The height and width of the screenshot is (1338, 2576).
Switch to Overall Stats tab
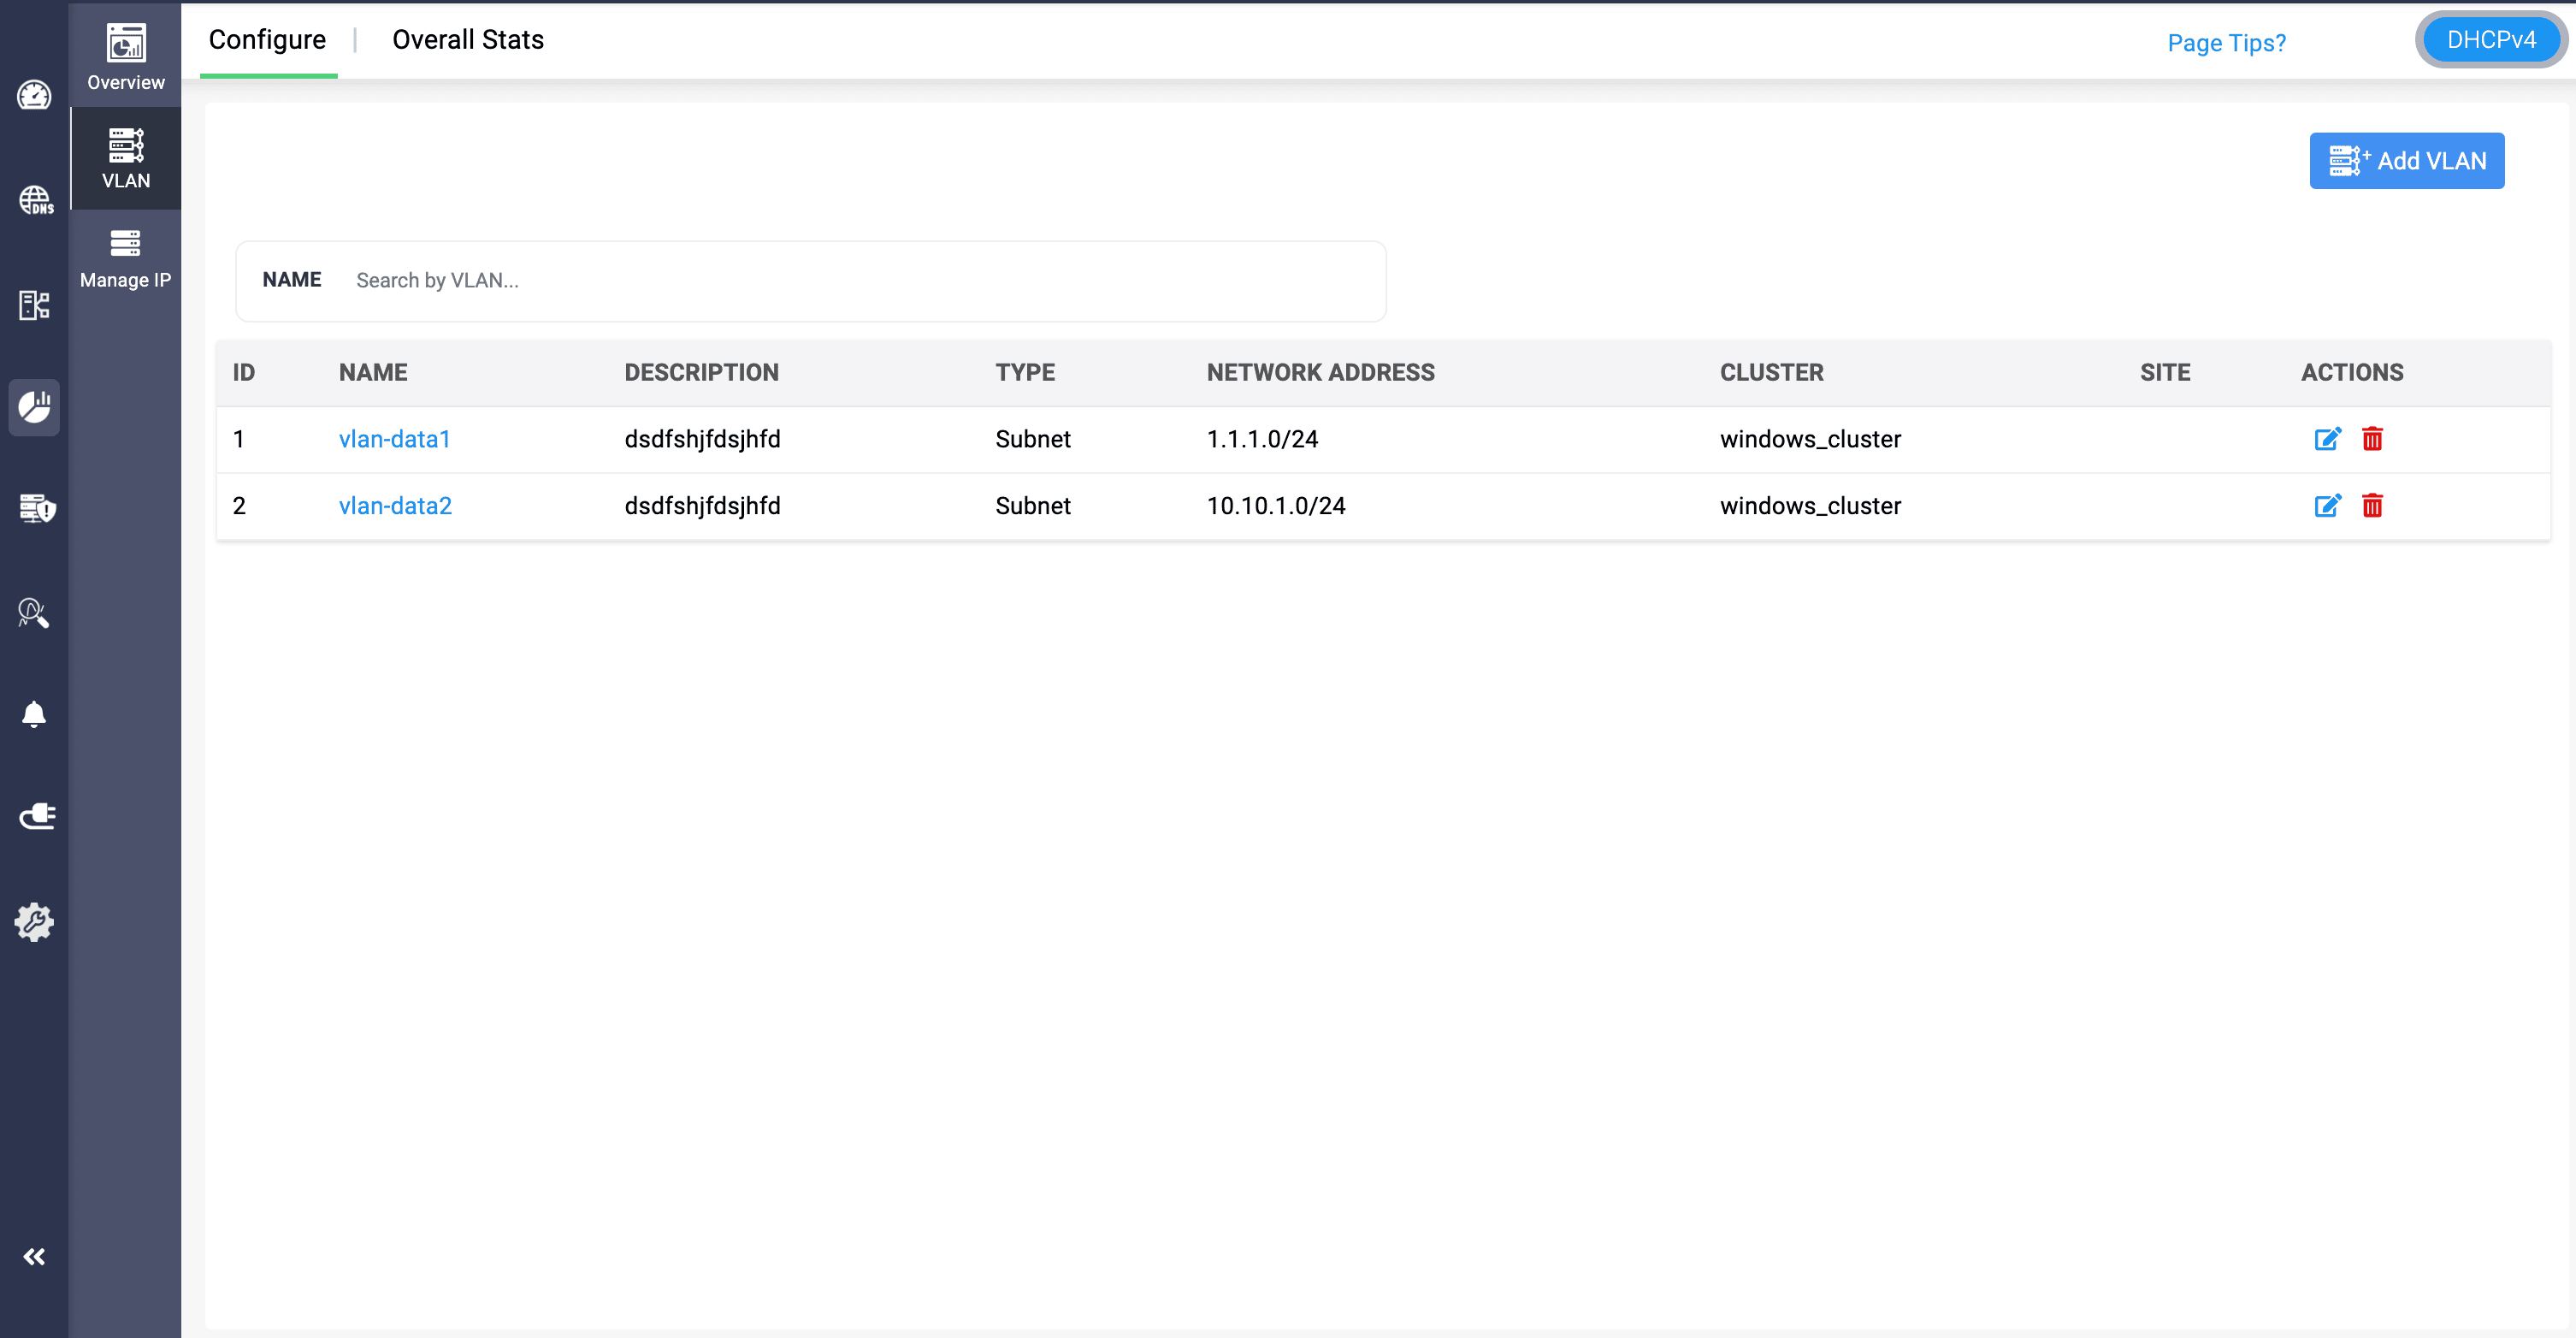(467, 40)
